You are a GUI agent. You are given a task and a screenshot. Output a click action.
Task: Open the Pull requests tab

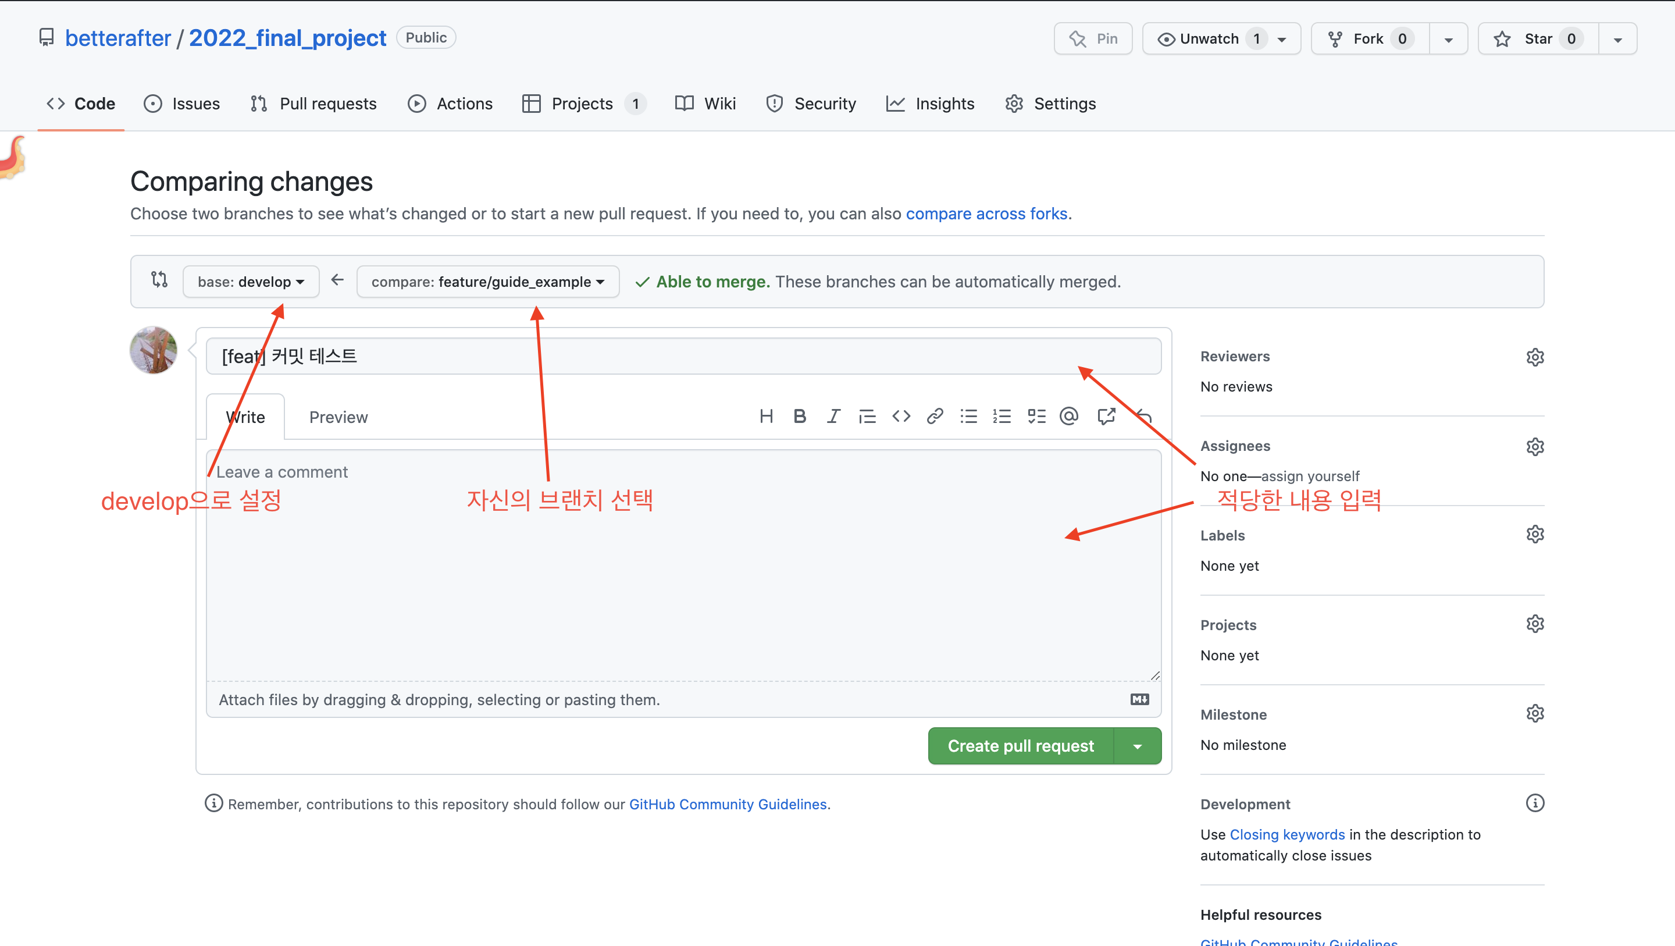[x=313, y=103]
